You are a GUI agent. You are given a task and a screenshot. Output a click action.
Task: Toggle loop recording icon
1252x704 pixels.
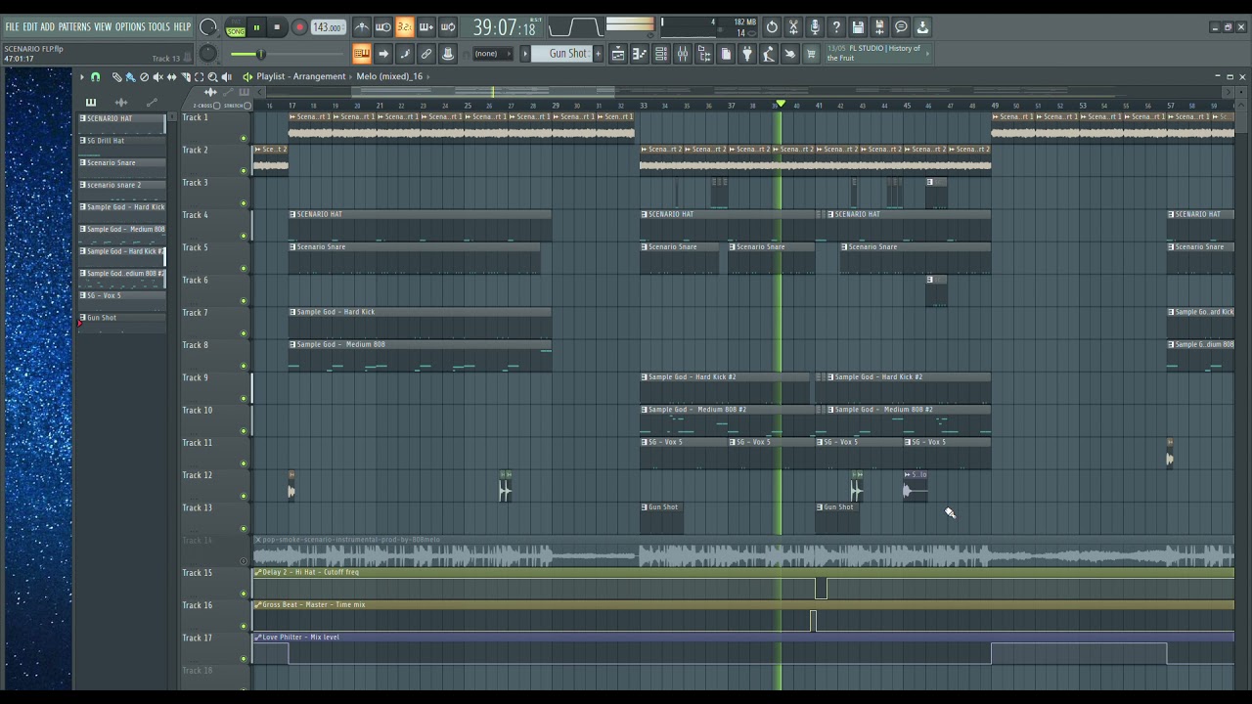click(x=447, y=27)
